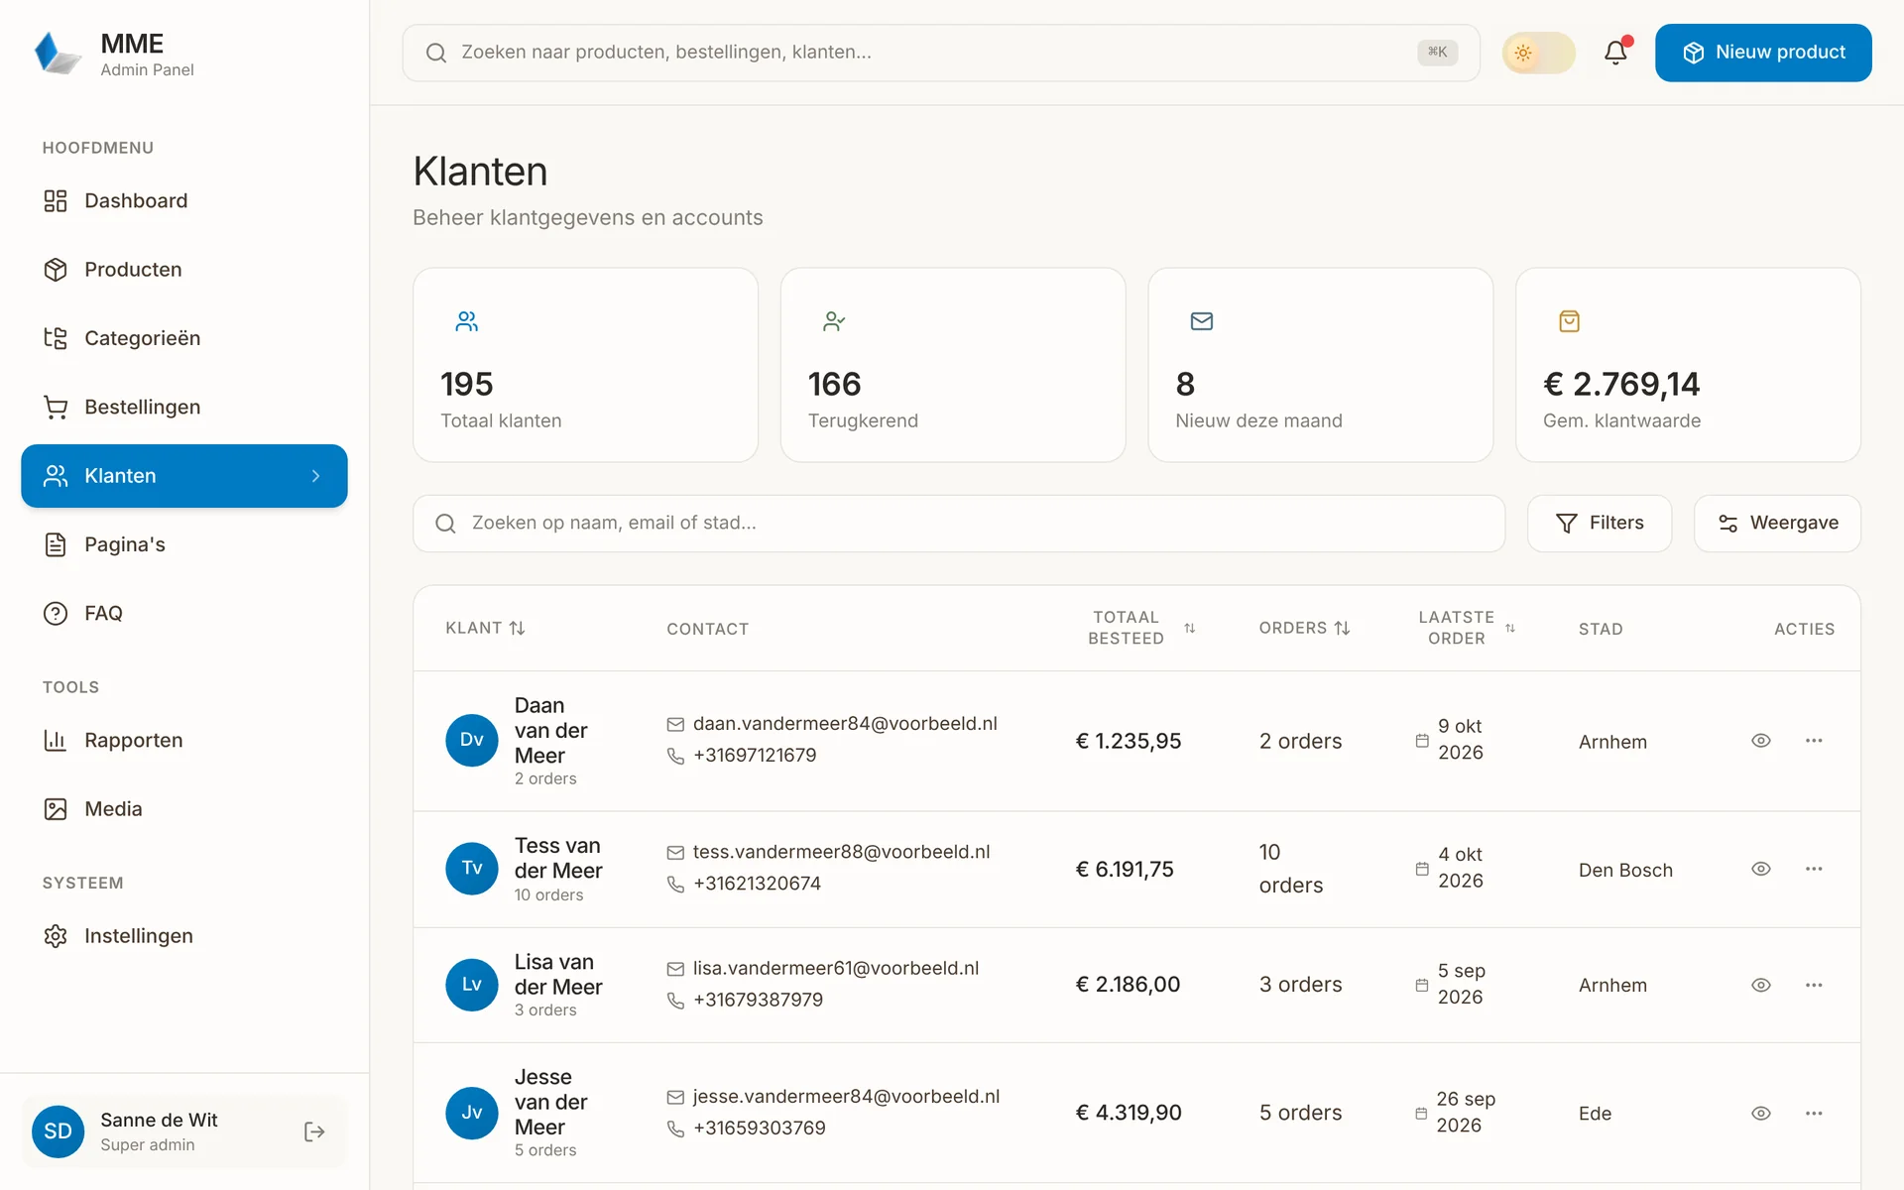
Task: Sort by Totaal besteed column
Action: [1141, 629]
